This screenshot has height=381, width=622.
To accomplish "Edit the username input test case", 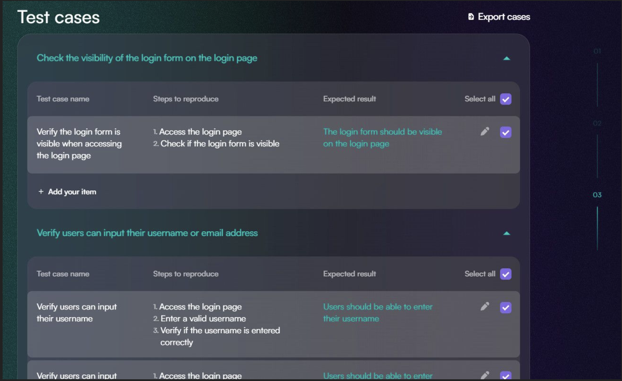I will (485, 306).
